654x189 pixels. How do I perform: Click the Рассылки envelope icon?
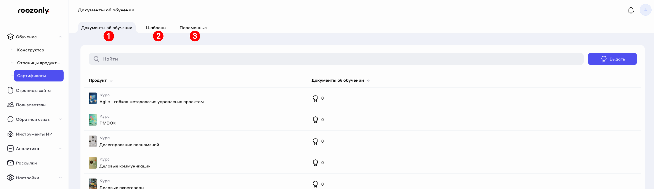coord(11,163)
